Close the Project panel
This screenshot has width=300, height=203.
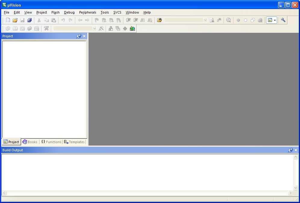coord(84,36)
